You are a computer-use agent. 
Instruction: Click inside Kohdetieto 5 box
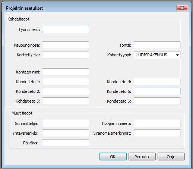[157, 91]
